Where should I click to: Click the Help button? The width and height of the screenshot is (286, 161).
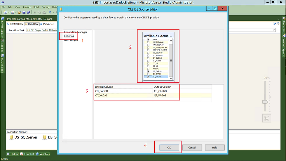point(215,148)
